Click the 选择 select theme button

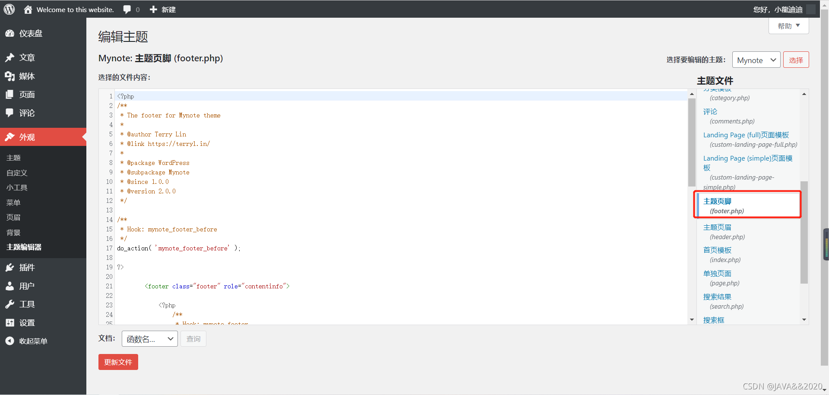click(x=796, y=60)
